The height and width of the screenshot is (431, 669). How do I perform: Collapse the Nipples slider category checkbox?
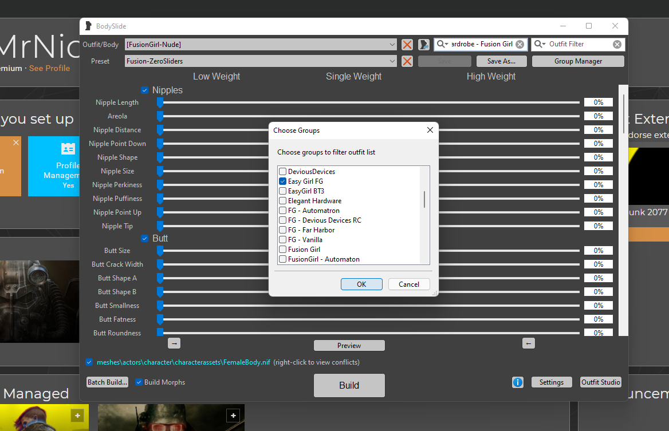(x=145, y=90)
